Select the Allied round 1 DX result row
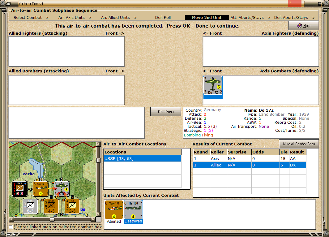 (250, 165)
